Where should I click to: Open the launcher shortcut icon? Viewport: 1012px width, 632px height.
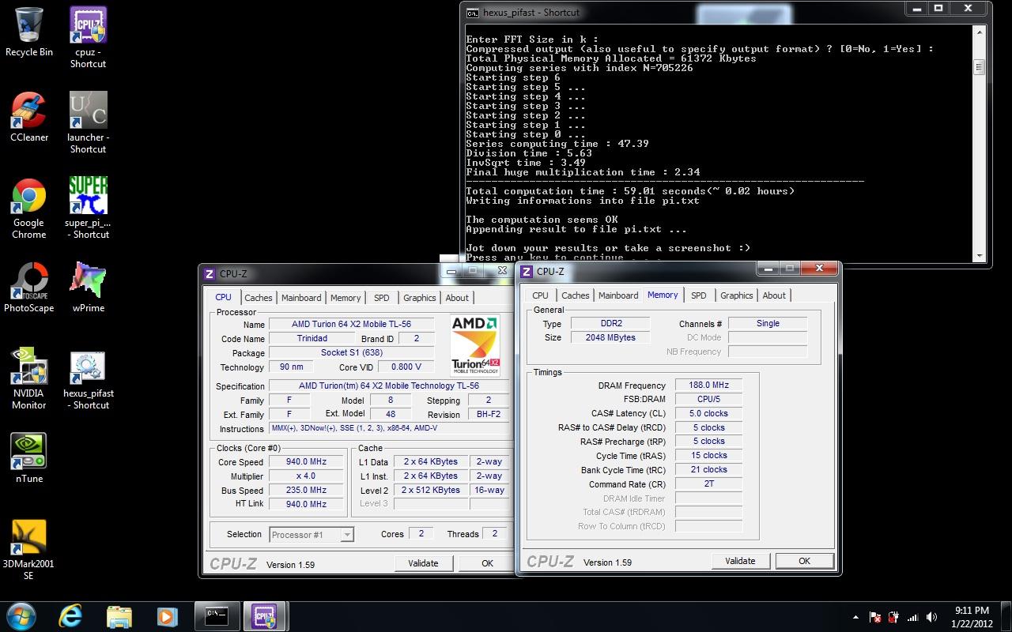[88, 122]
